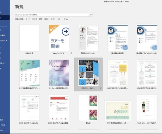162x134 pixels.
Task: Pin the 大学のニュースレター template to the list
Action: (101, 88)
